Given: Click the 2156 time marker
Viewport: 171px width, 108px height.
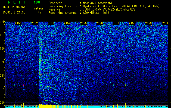Looking at the screenshot, I should [100, 23].
